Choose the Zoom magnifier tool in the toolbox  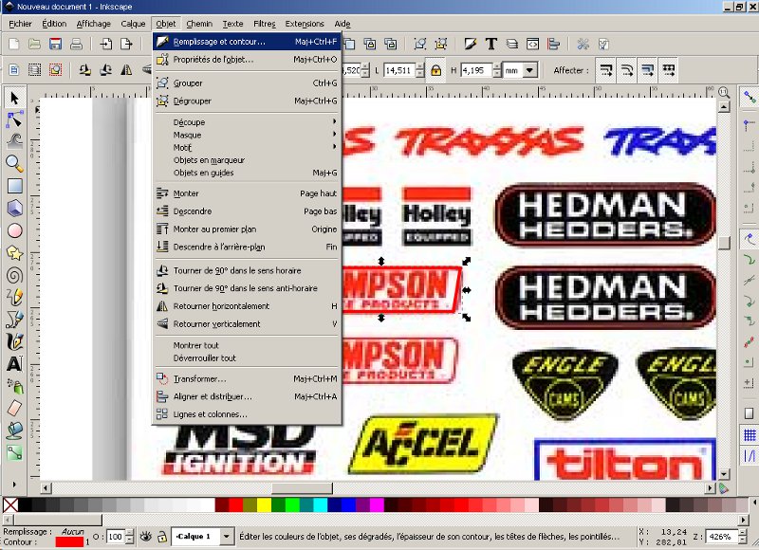click(14, 163)
